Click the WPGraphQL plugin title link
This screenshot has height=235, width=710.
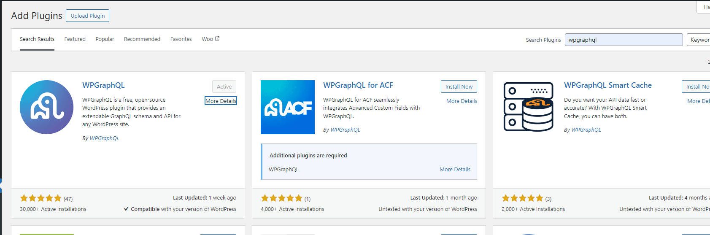103,85
